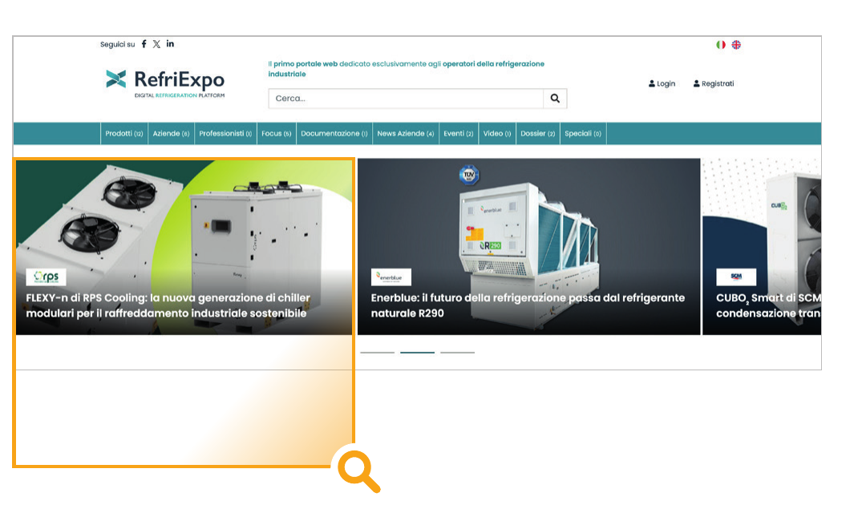Open the Enerblue R290 article title
Screen dimensions: 858x505
[528, 305]
